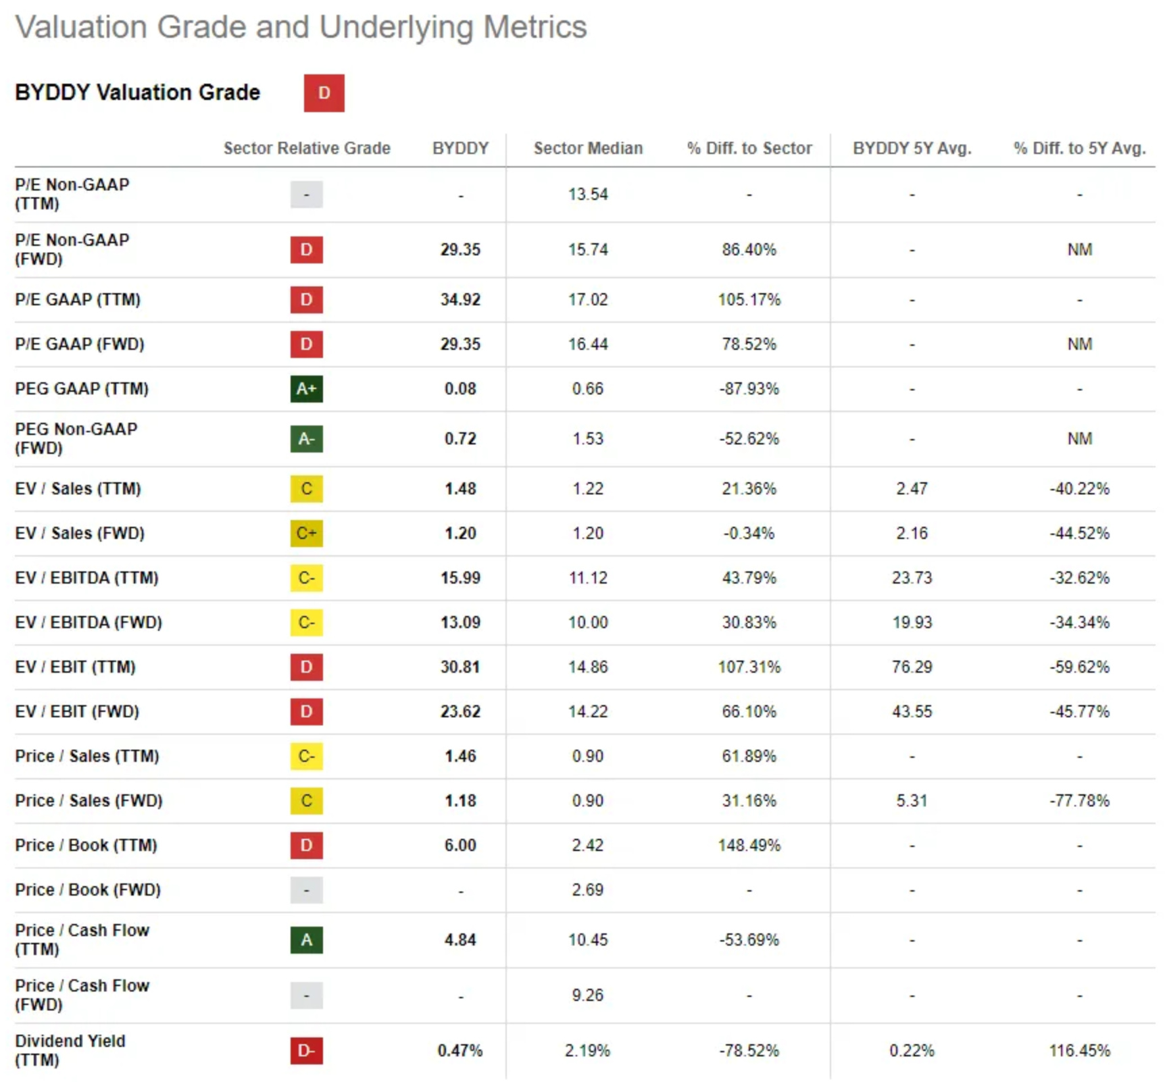Click the -77.78% difference to 5Y average
The image size is (1165, 1082).
1079,801
